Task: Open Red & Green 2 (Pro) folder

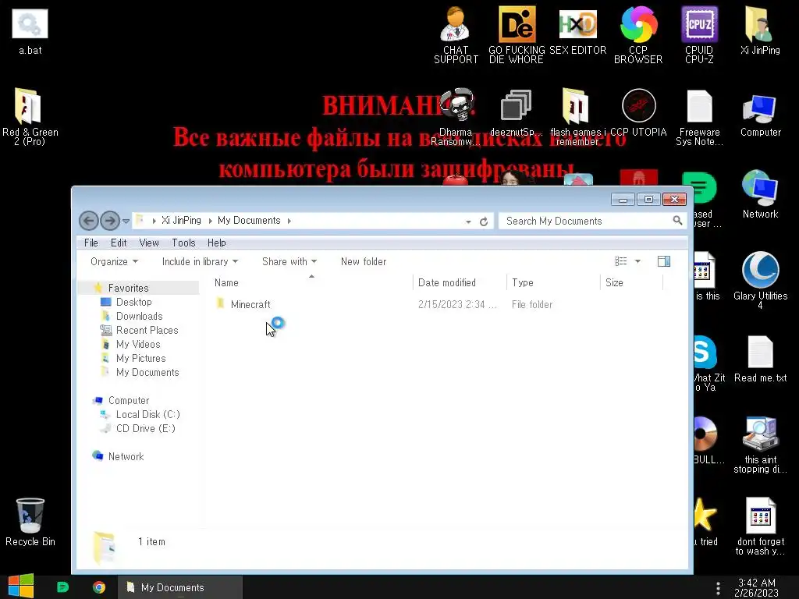Action: pos(30,117)
